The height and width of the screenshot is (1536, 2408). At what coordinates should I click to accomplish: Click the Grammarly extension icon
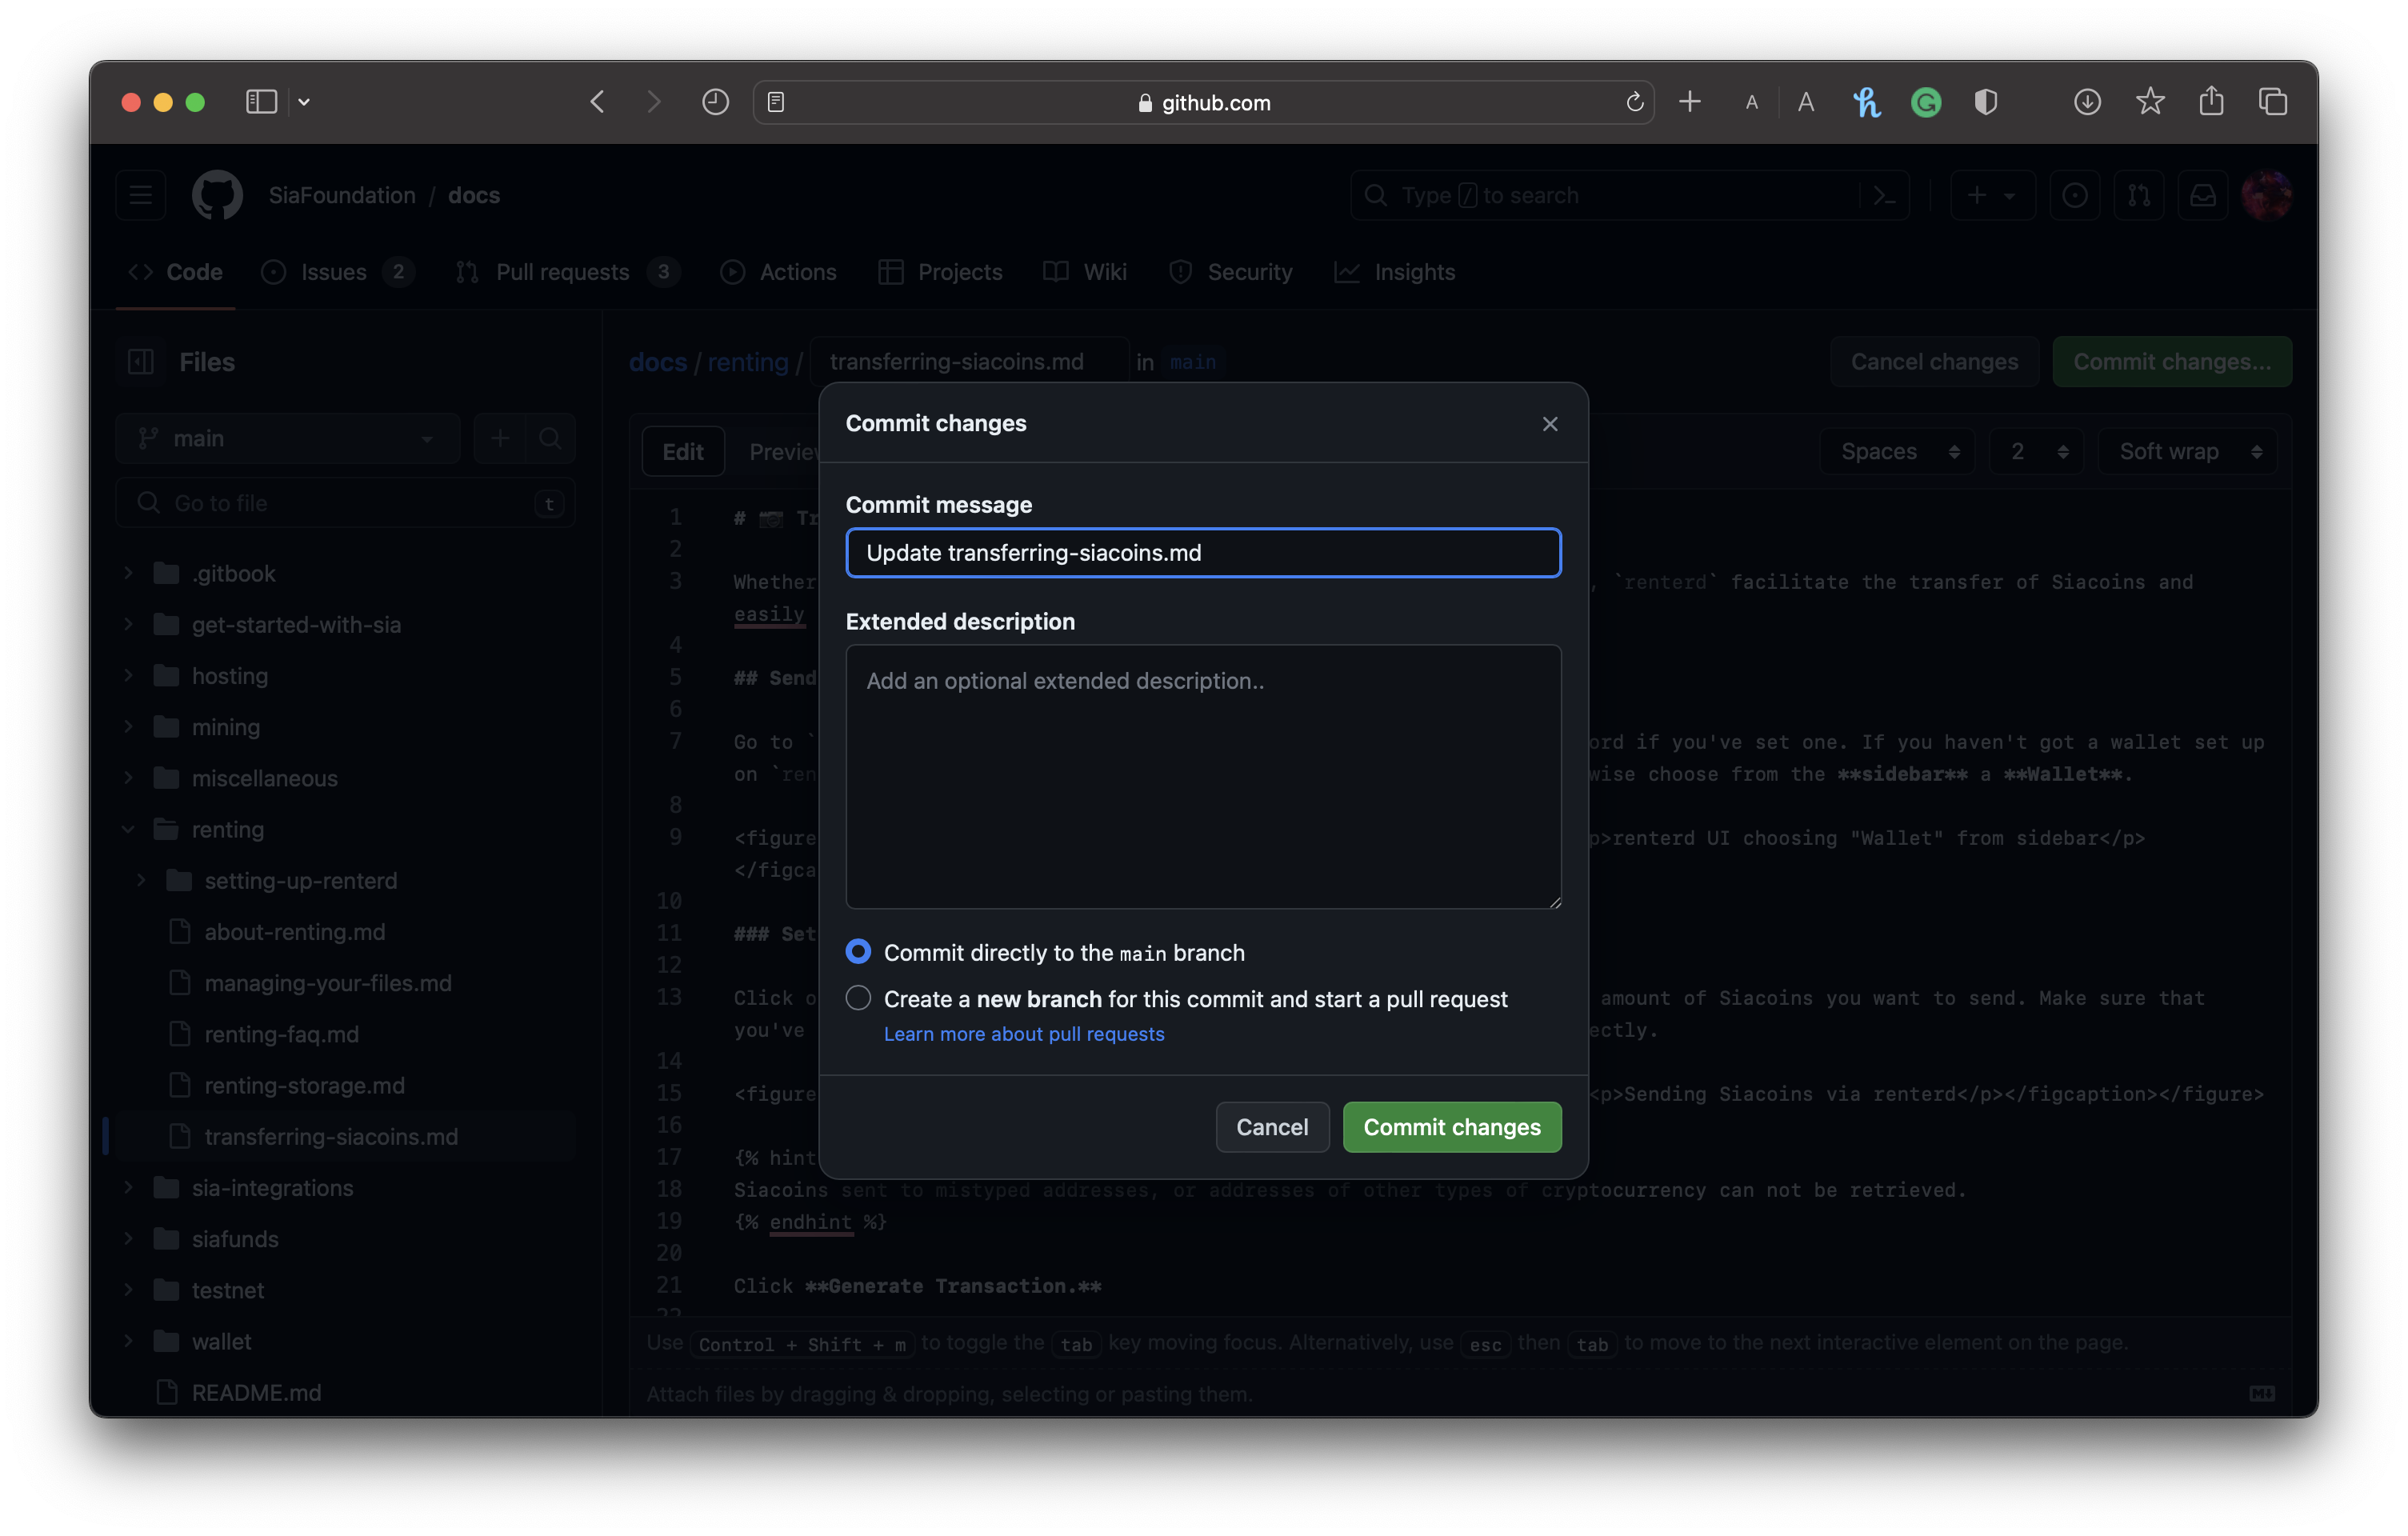(1925, 102)
